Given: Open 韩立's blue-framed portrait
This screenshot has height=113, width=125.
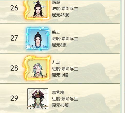Looking at the screenshot, I should [38, 39].
